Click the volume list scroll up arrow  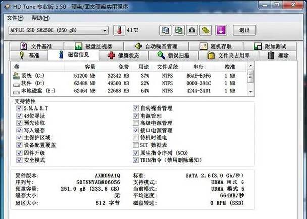[x=251, y=66]
